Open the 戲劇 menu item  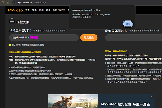[41, 10]
